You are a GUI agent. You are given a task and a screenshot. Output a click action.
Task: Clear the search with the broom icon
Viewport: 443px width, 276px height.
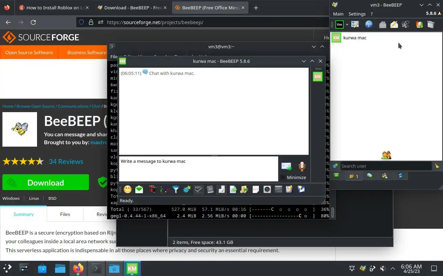pos(437,166)
